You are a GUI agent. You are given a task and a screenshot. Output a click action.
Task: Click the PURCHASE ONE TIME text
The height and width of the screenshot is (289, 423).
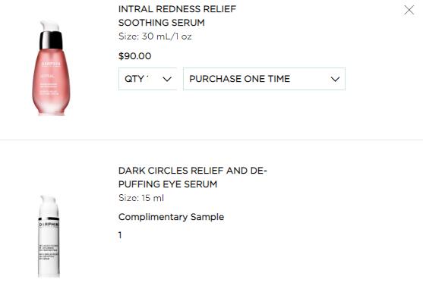(239, 79)
